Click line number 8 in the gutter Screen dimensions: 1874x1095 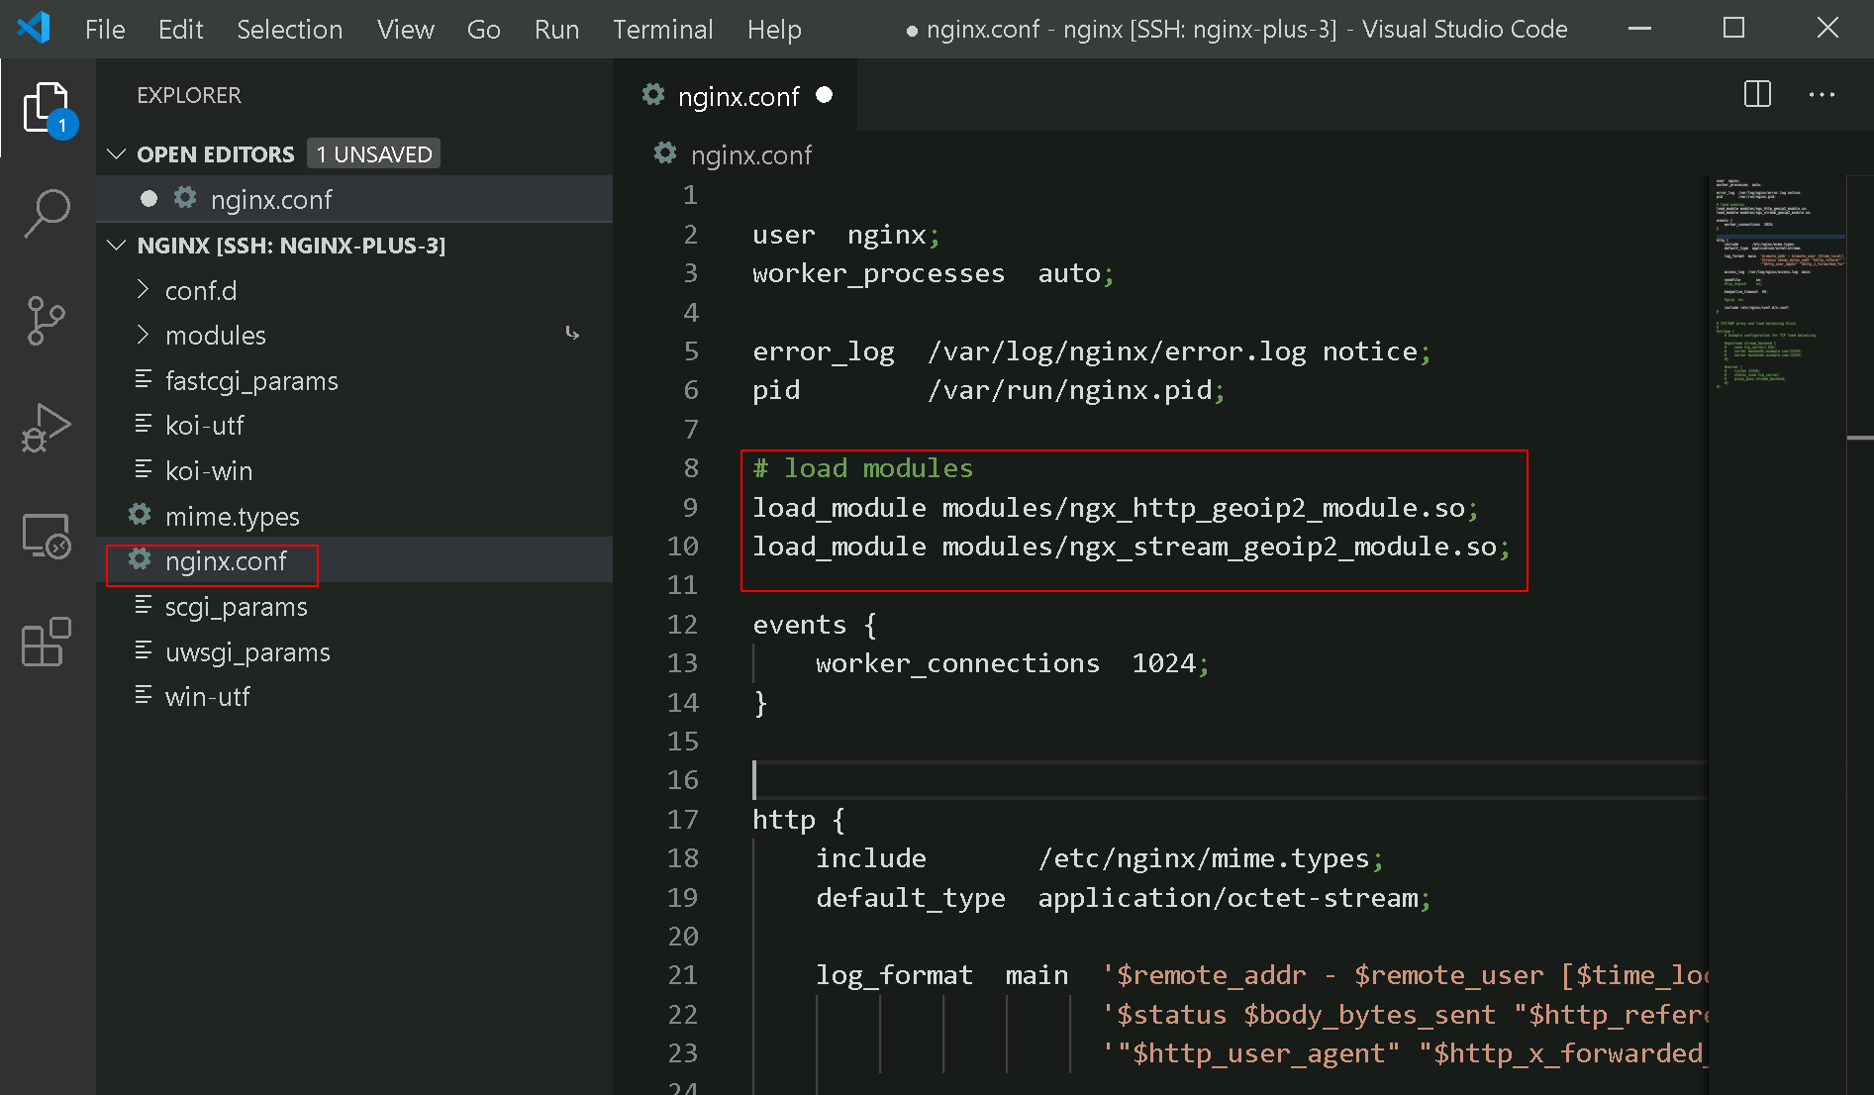pyautogui.click(x=691, y=467)
